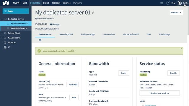Viewport: 189px width, 106px height.
Task: Click the Enabled monitoring badge
Action: [x=143, y=75]
